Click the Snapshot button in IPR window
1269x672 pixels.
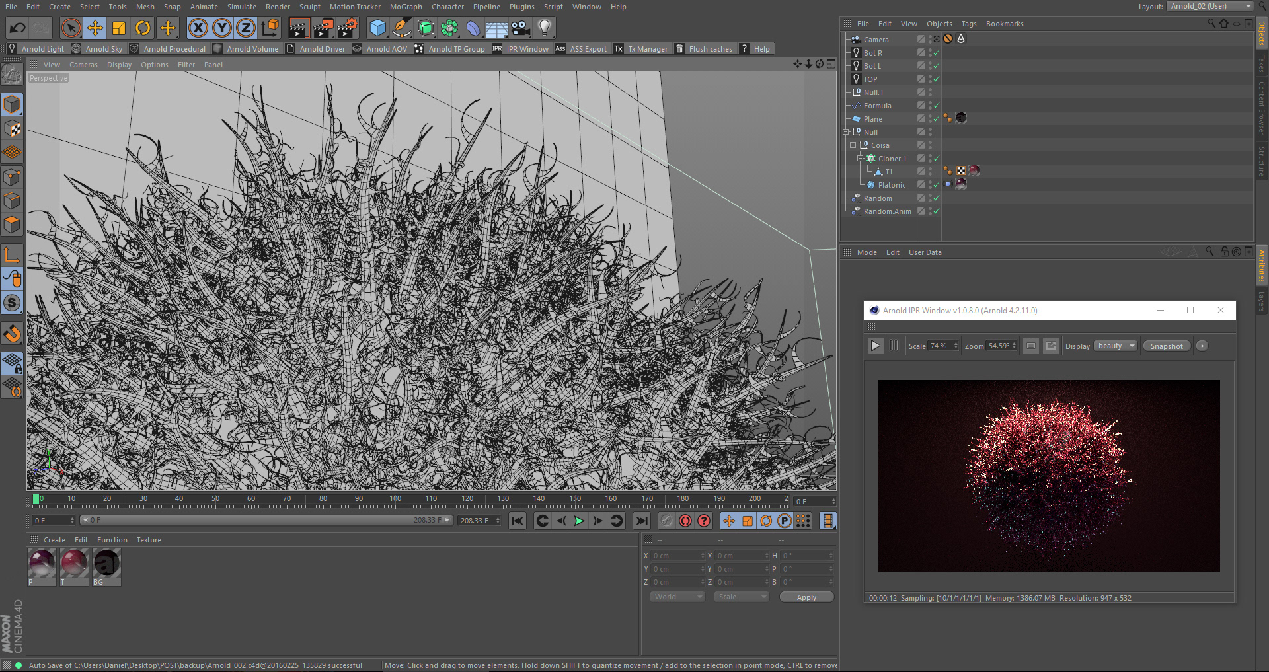click(1166, 346)
